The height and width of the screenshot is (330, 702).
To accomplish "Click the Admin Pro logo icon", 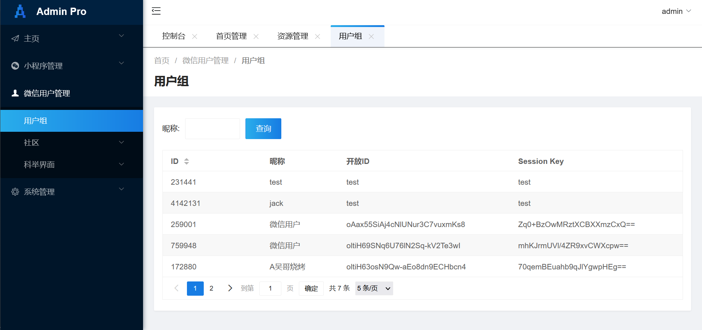I will tap(20, 11).
